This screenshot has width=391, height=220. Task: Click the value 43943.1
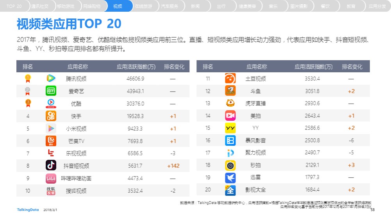(135, 91)
